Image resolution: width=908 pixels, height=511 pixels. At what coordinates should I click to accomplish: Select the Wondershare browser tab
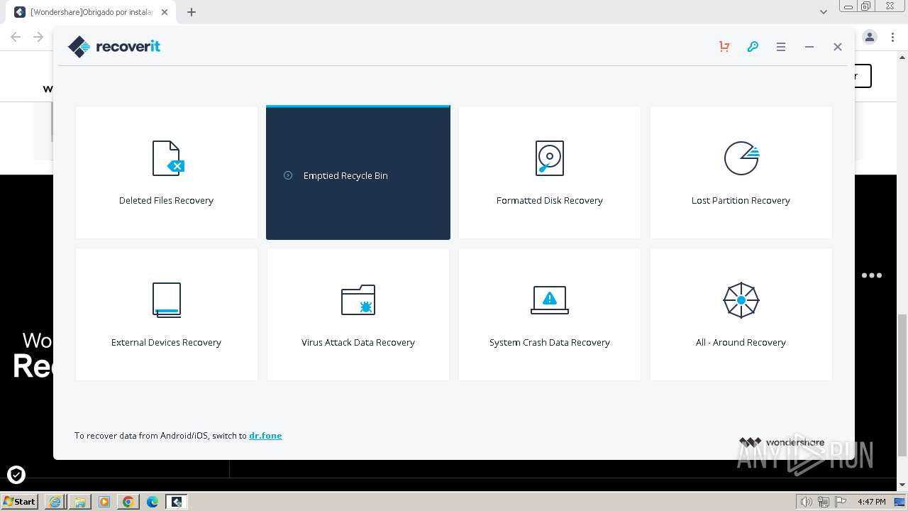92,12
